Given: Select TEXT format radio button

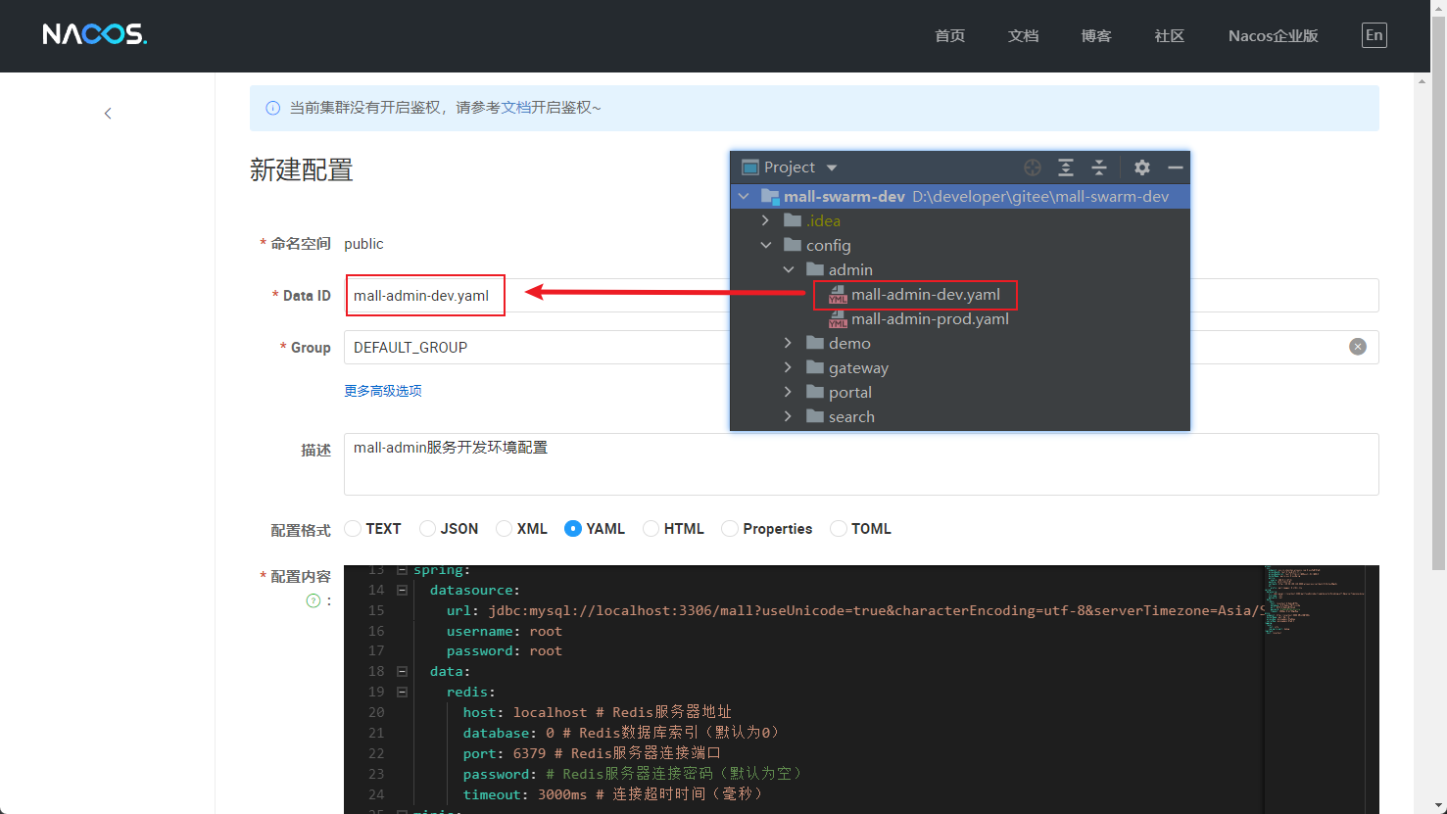Looking at the screenshot, I should 353,529.
